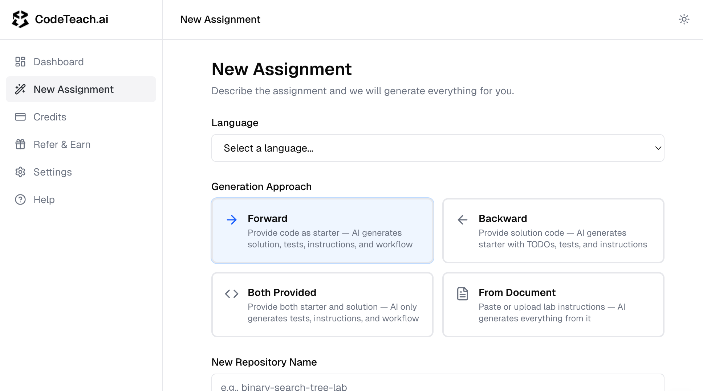Image resolution: width=703 pixels, height=391 pixels.
Task: Click the Forward right-arrow icon
Action: tap(232, 220)
